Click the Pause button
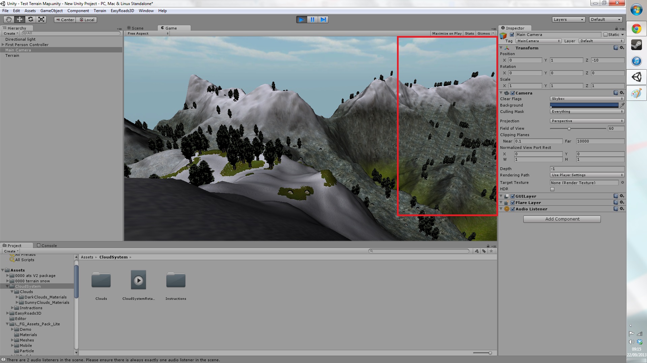This screenshot has height=363, width=647. (x=312, y=19)
